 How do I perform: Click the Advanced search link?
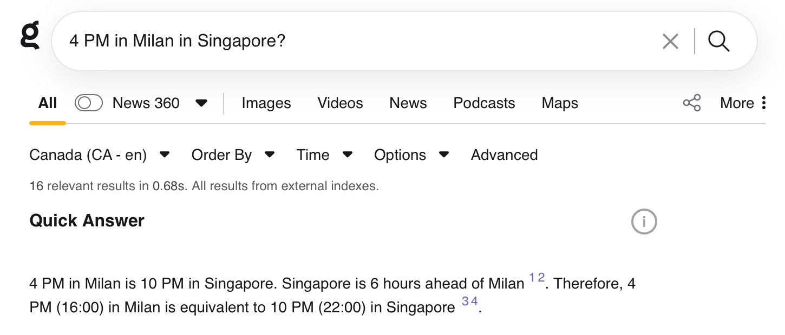coord(504,155)
